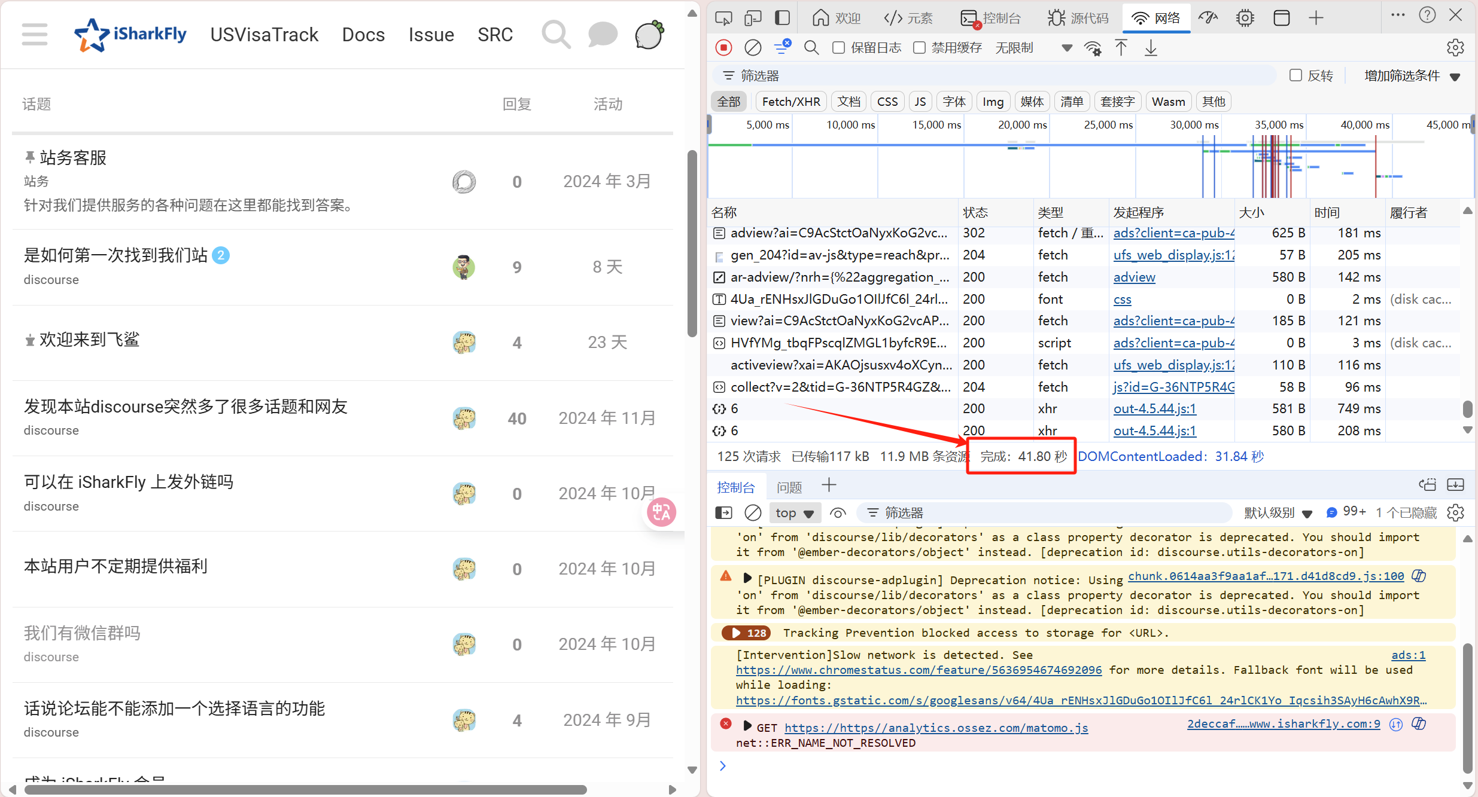The width and height of the screenshot is (1478, 797).
Task: Filter requests by Fetch/XHR
Action: [x=791, y=102]
